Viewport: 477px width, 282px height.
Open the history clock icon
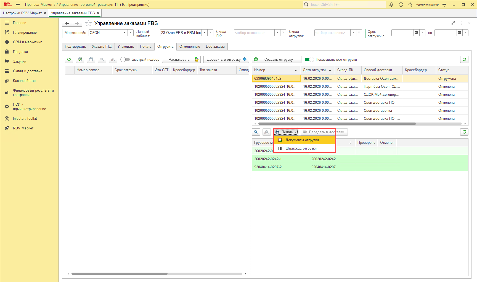pyautogui.click(x=401, y=4)
